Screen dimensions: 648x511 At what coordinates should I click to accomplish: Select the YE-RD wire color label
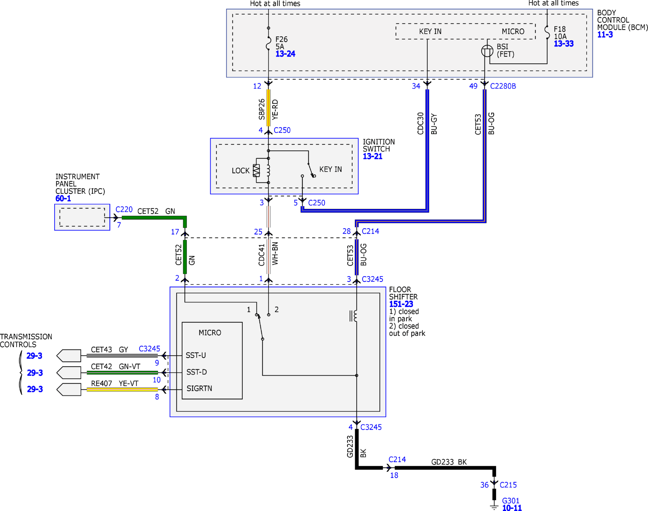(x=275, y=109)
